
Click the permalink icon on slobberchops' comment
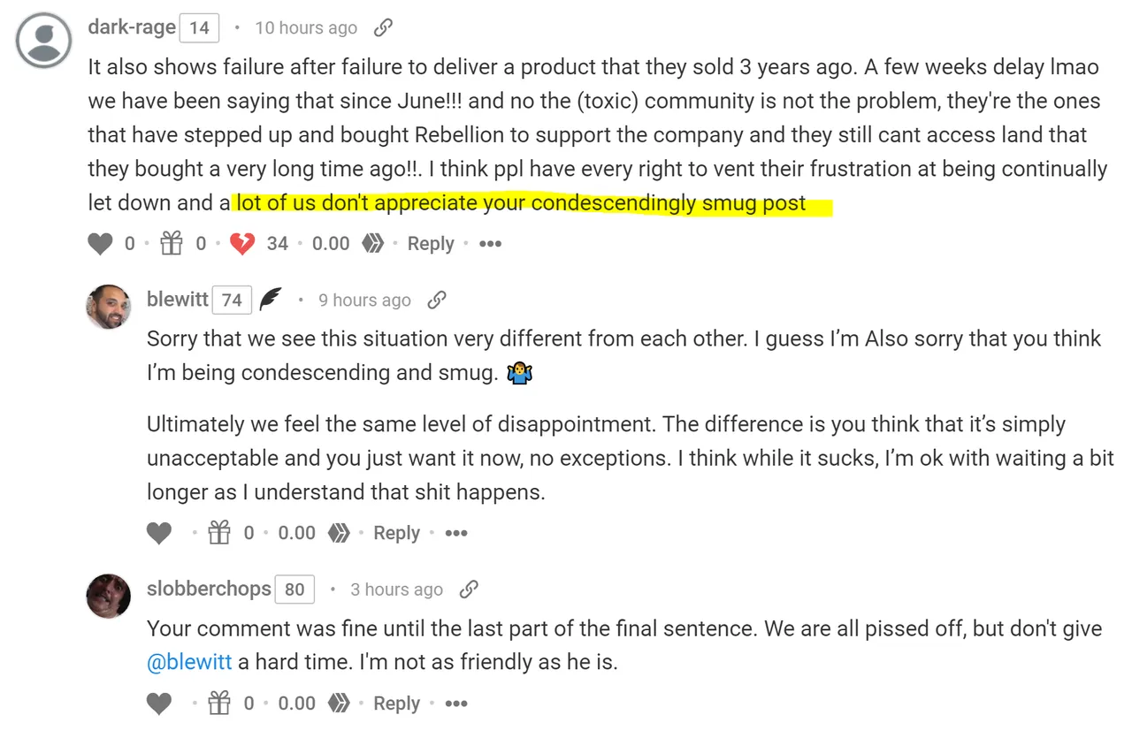tap(469, 589)
